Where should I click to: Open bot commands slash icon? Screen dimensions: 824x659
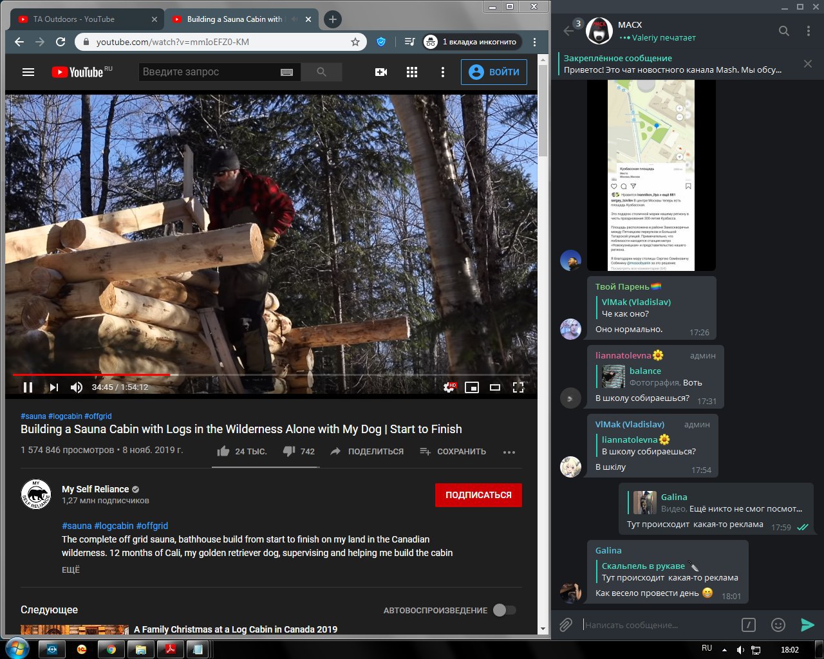click(x=748, y=625)
